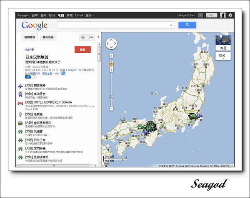Click the zoom slider handle
Screen dimensions: 250x198
[111, 96]
